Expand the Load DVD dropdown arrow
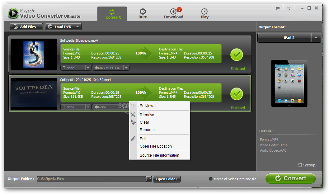329x194 pixels. coord(78,27)
